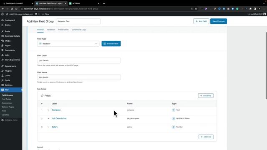The height and width of the screenshot is (150, 267).
Task: Click the bookmark star icon
Action: pyautogui.click(x=196, y=9)
